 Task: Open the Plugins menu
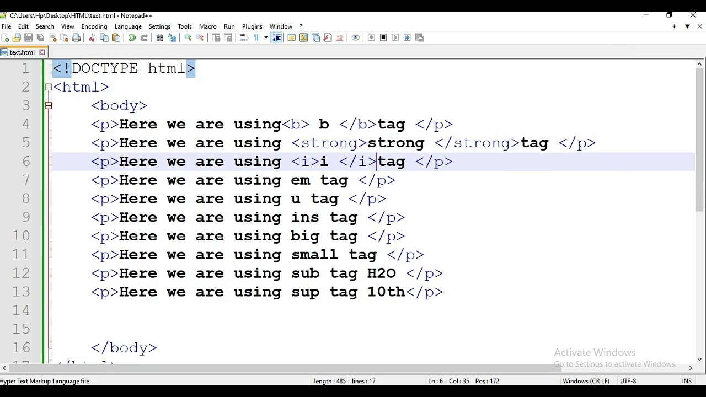pyautogui.click(x=252, y=26)
